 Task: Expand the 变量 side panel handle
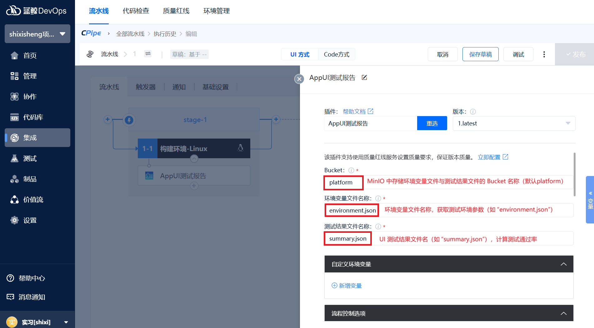click(x=590, y=200)
